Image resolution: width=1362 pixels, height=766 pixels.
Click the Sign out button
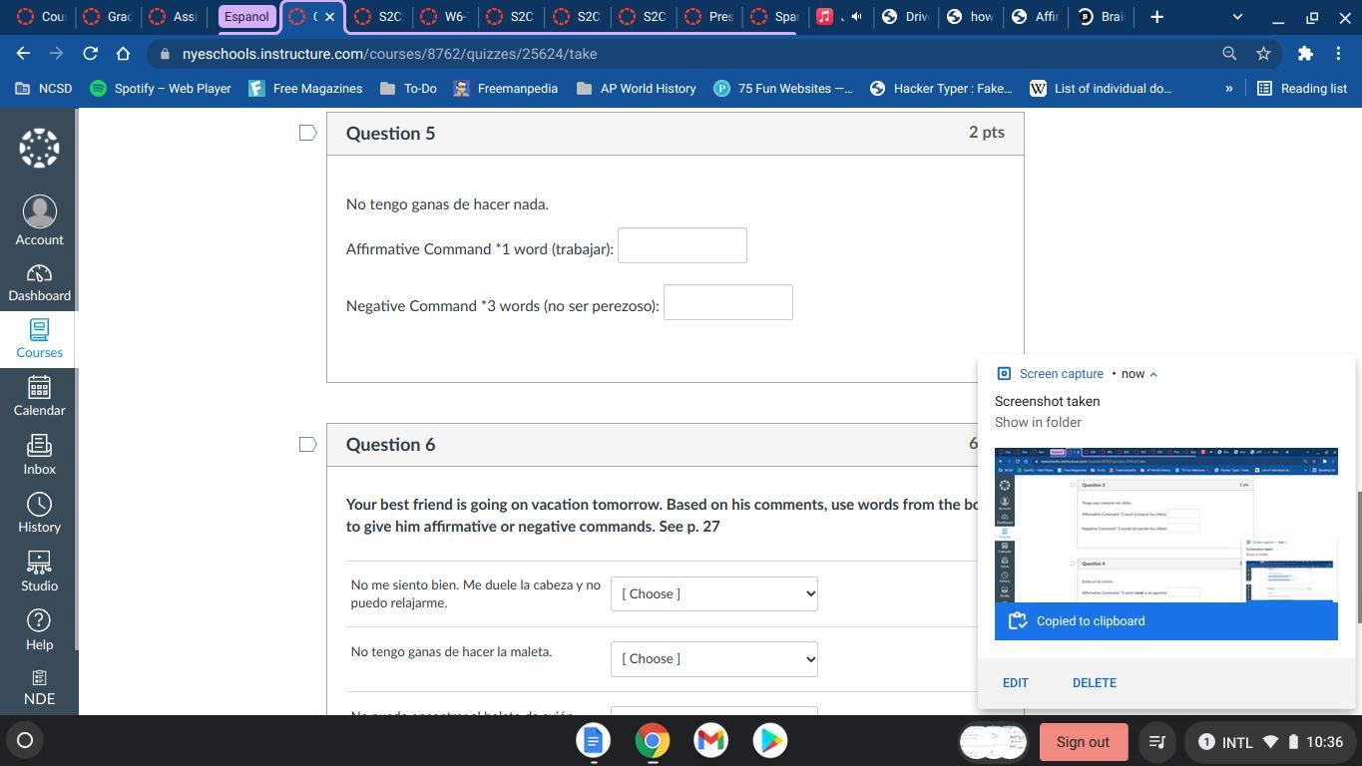(1083, 742)
